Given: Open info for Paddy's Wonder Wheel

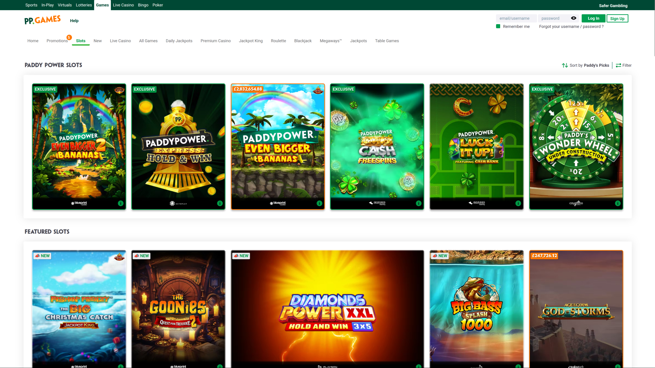Looking at the screenshot, I should [617, 203].
